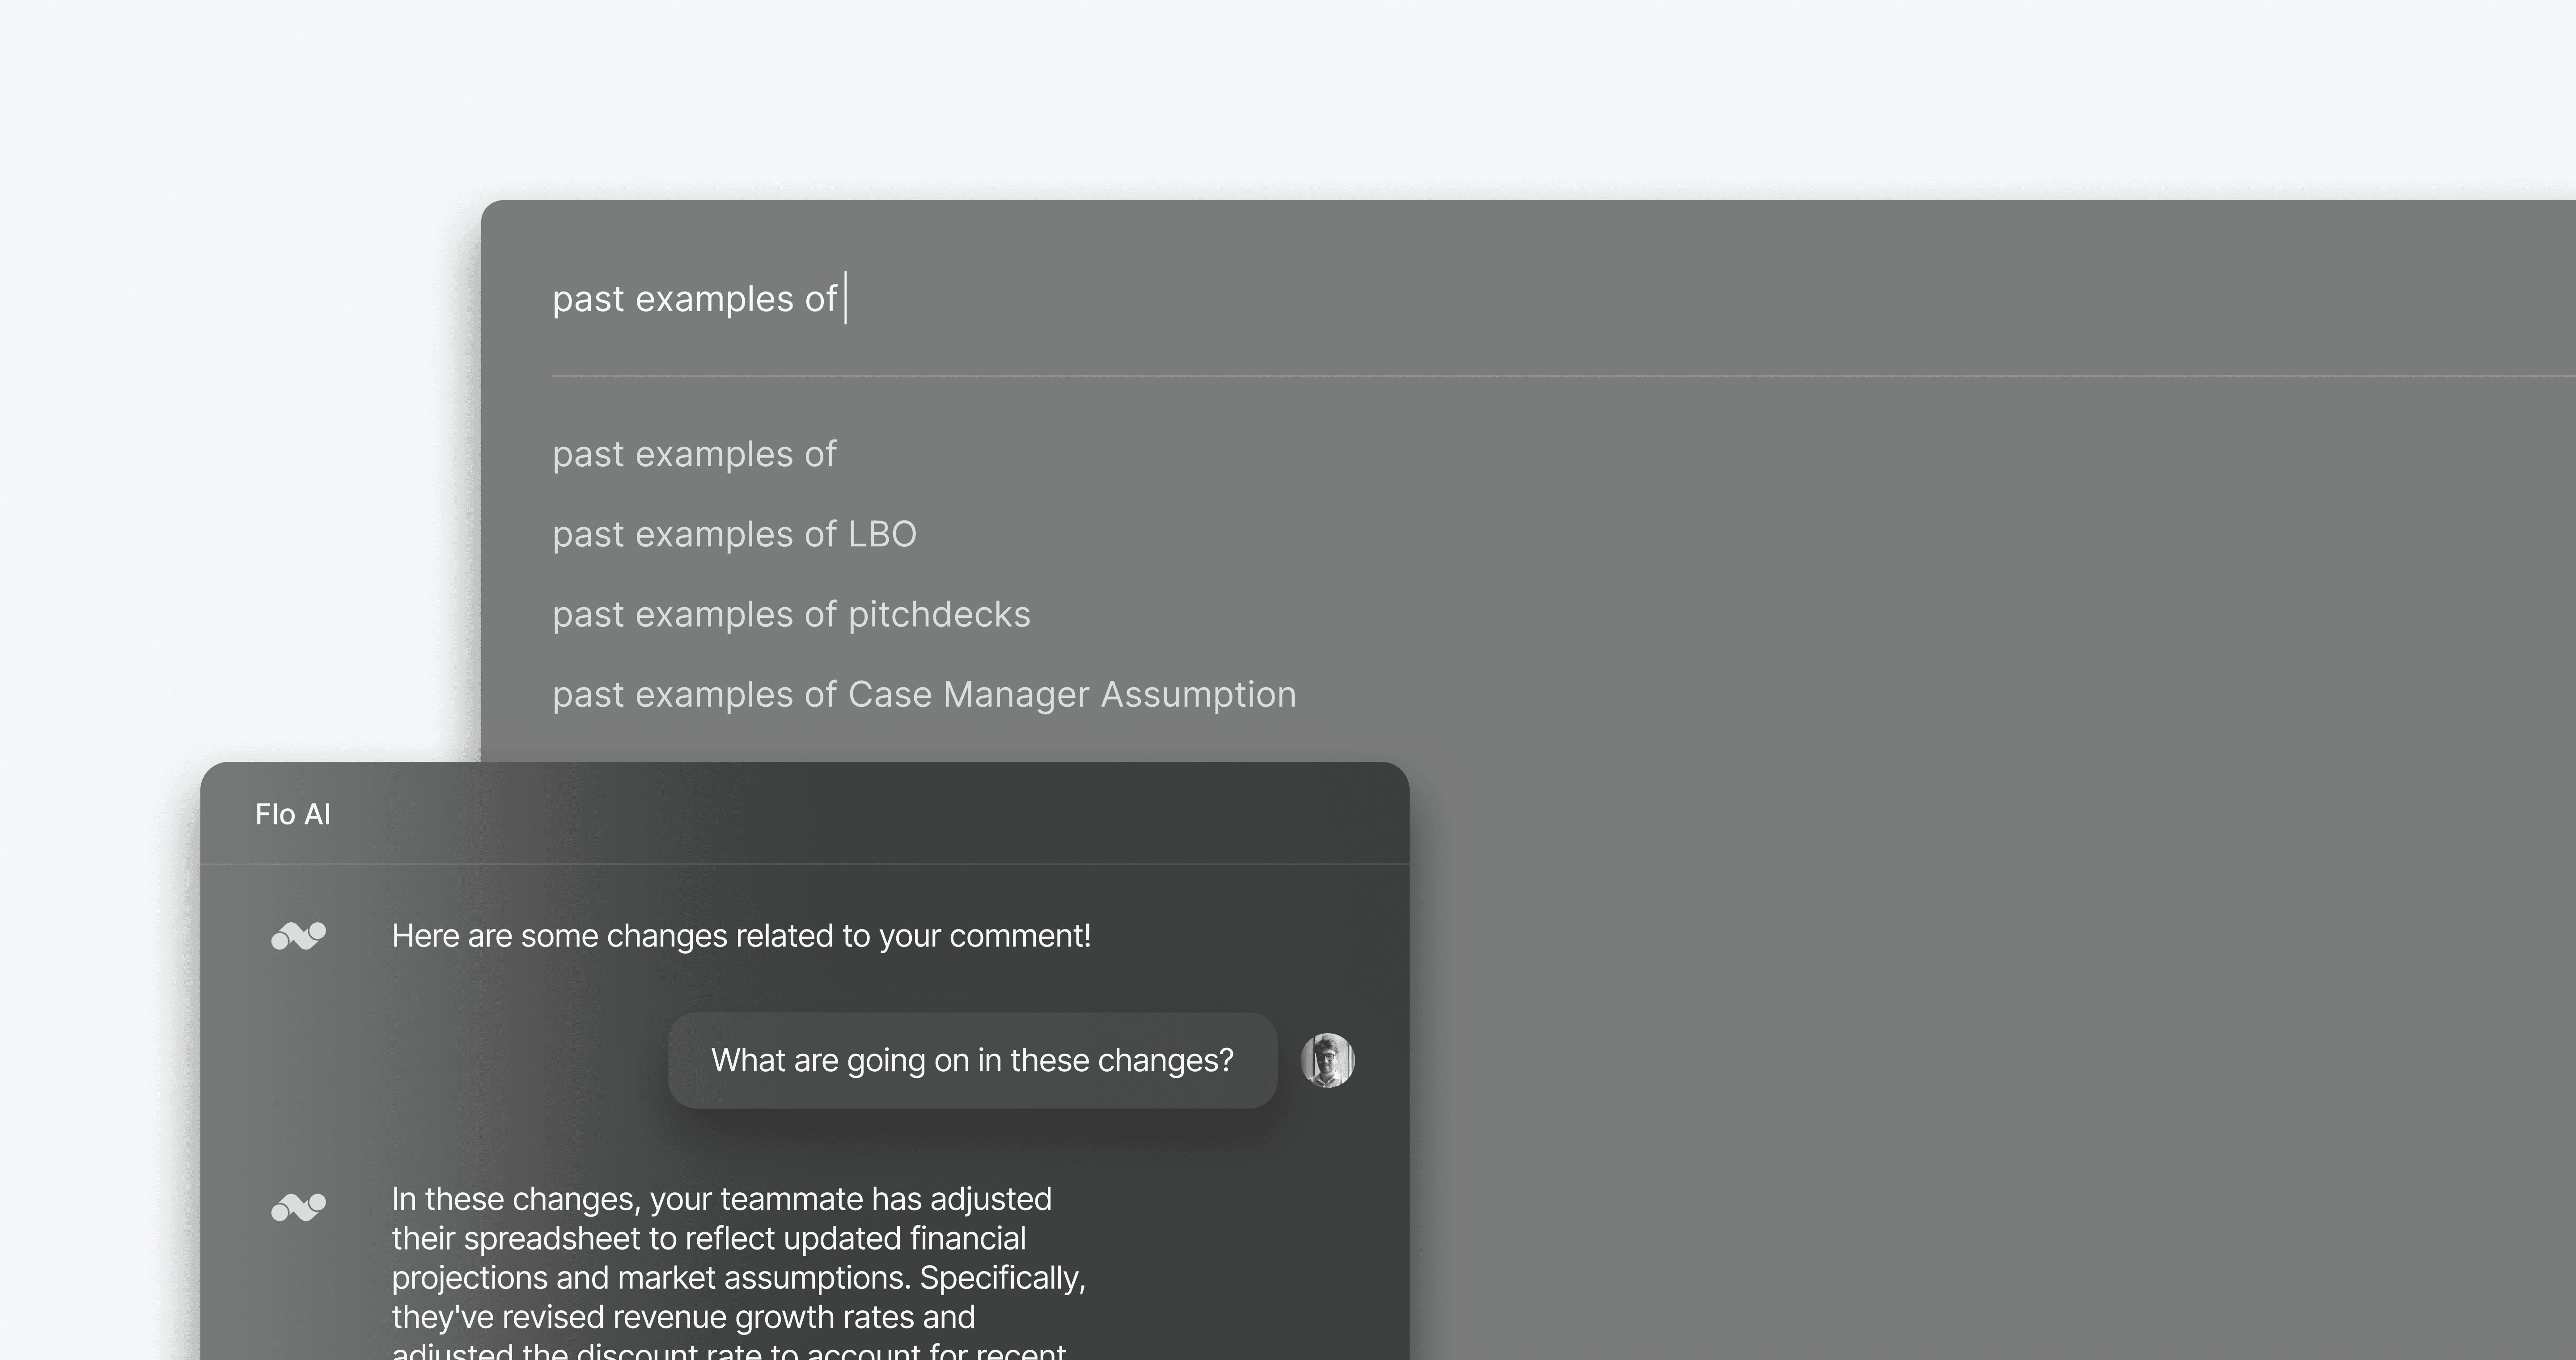
Task: Click the search field containing "past examples of"
Action: pos(1563,299)
